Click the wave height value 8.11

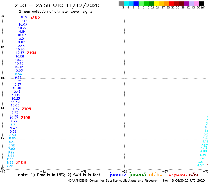(10, 159)
